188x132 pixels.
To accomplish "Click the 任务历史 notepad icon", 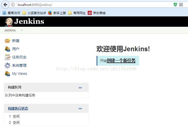I will 7,57.
